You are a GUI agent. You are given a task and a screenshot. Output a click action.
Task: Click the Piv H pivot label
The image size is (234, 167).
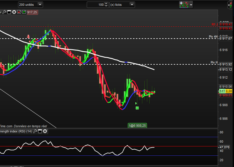[x=214, y=62]
